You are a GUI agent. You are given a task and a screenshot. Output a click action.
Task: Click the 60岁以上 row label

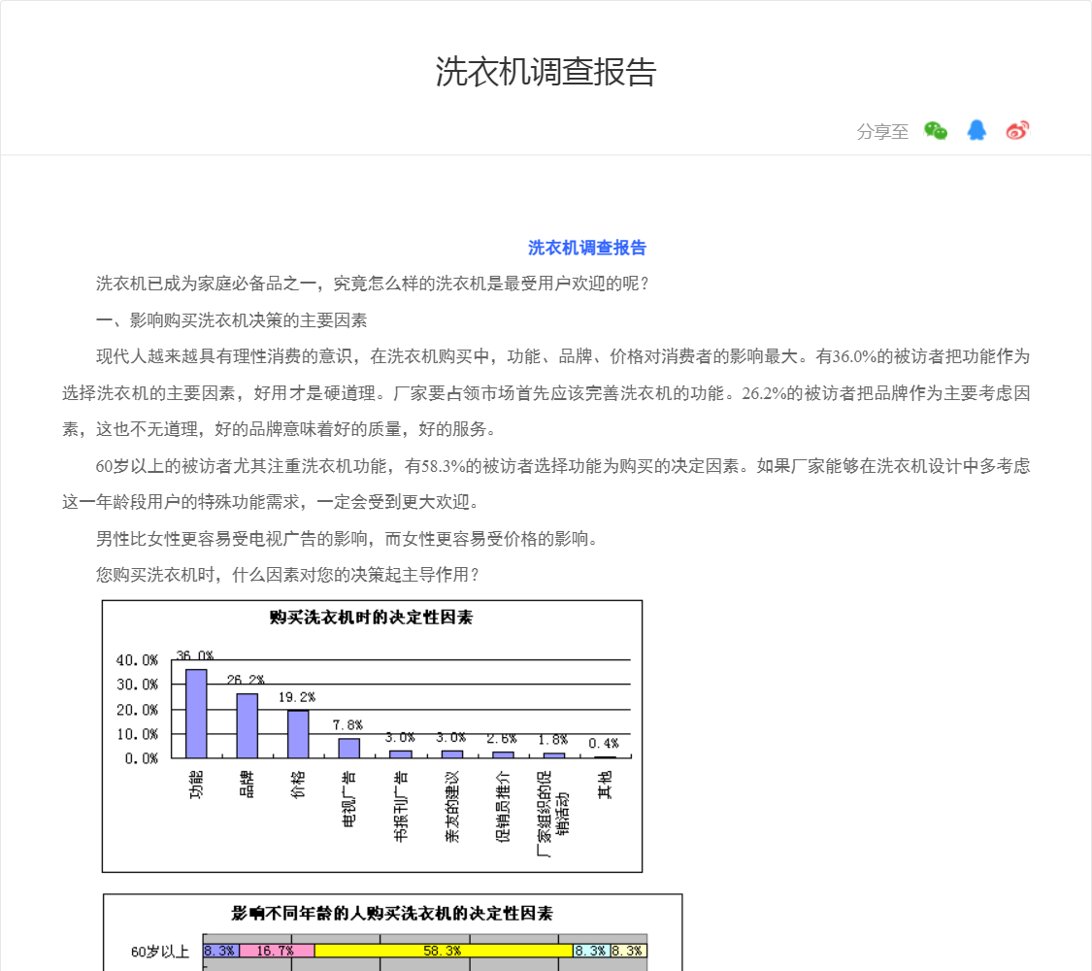click(160, 952)
